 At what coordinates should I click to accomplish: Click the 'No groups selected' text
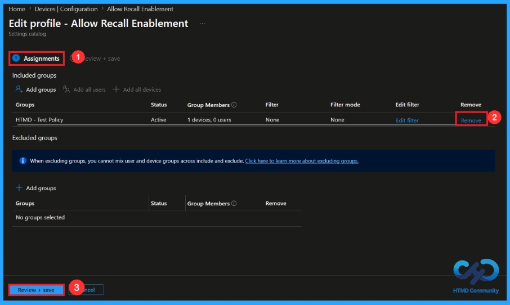[40, 217]
